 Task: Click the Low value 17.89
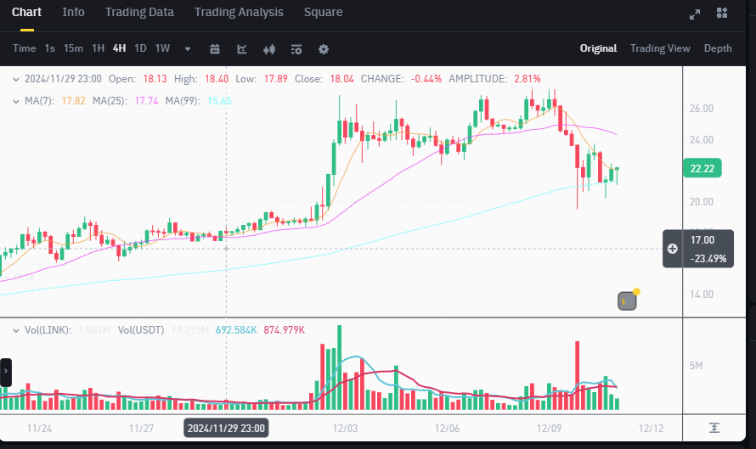(276, 79)
